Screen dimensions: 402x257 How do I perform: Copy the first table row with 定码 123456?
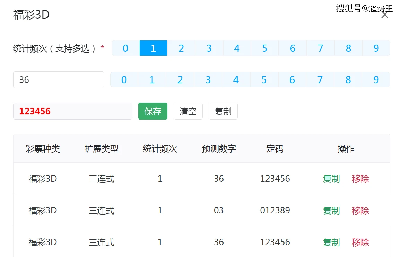(331, 179)
